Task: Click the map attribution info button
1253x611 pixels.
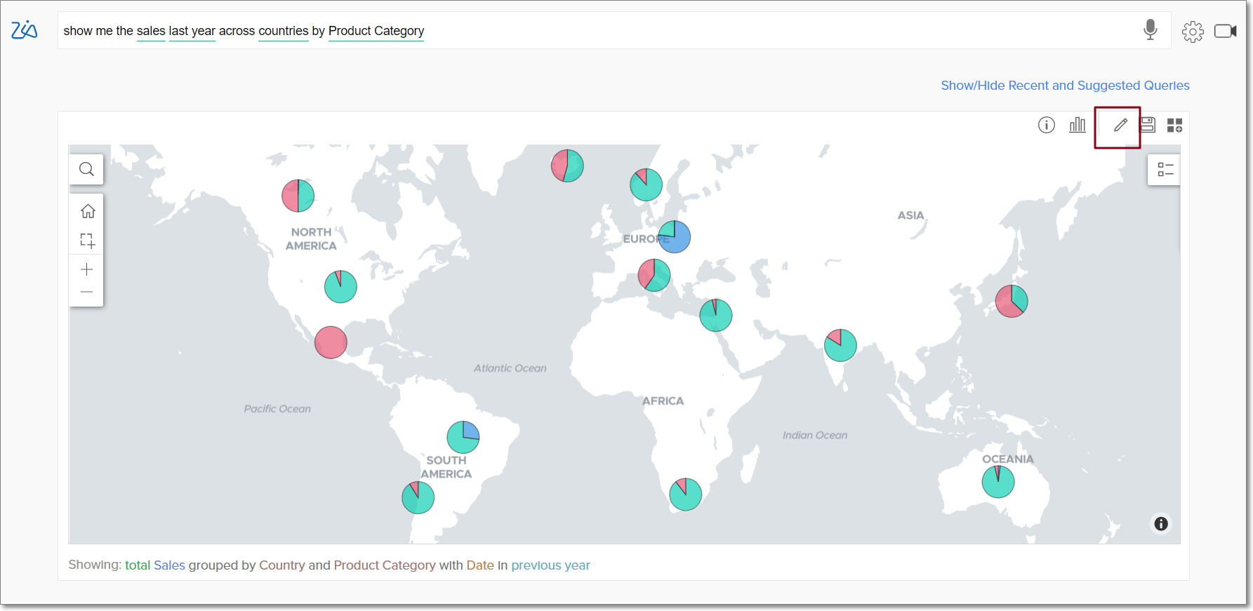Action: [1161, 524]
